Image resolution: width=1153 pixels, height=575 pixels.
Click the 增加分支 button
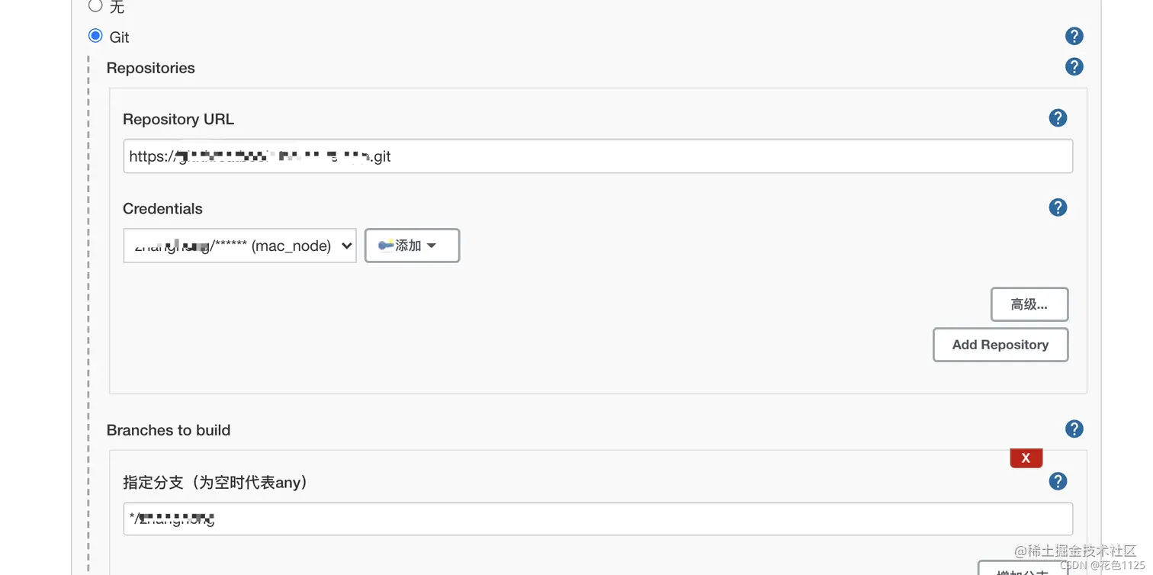click(x=1023, y=570)
